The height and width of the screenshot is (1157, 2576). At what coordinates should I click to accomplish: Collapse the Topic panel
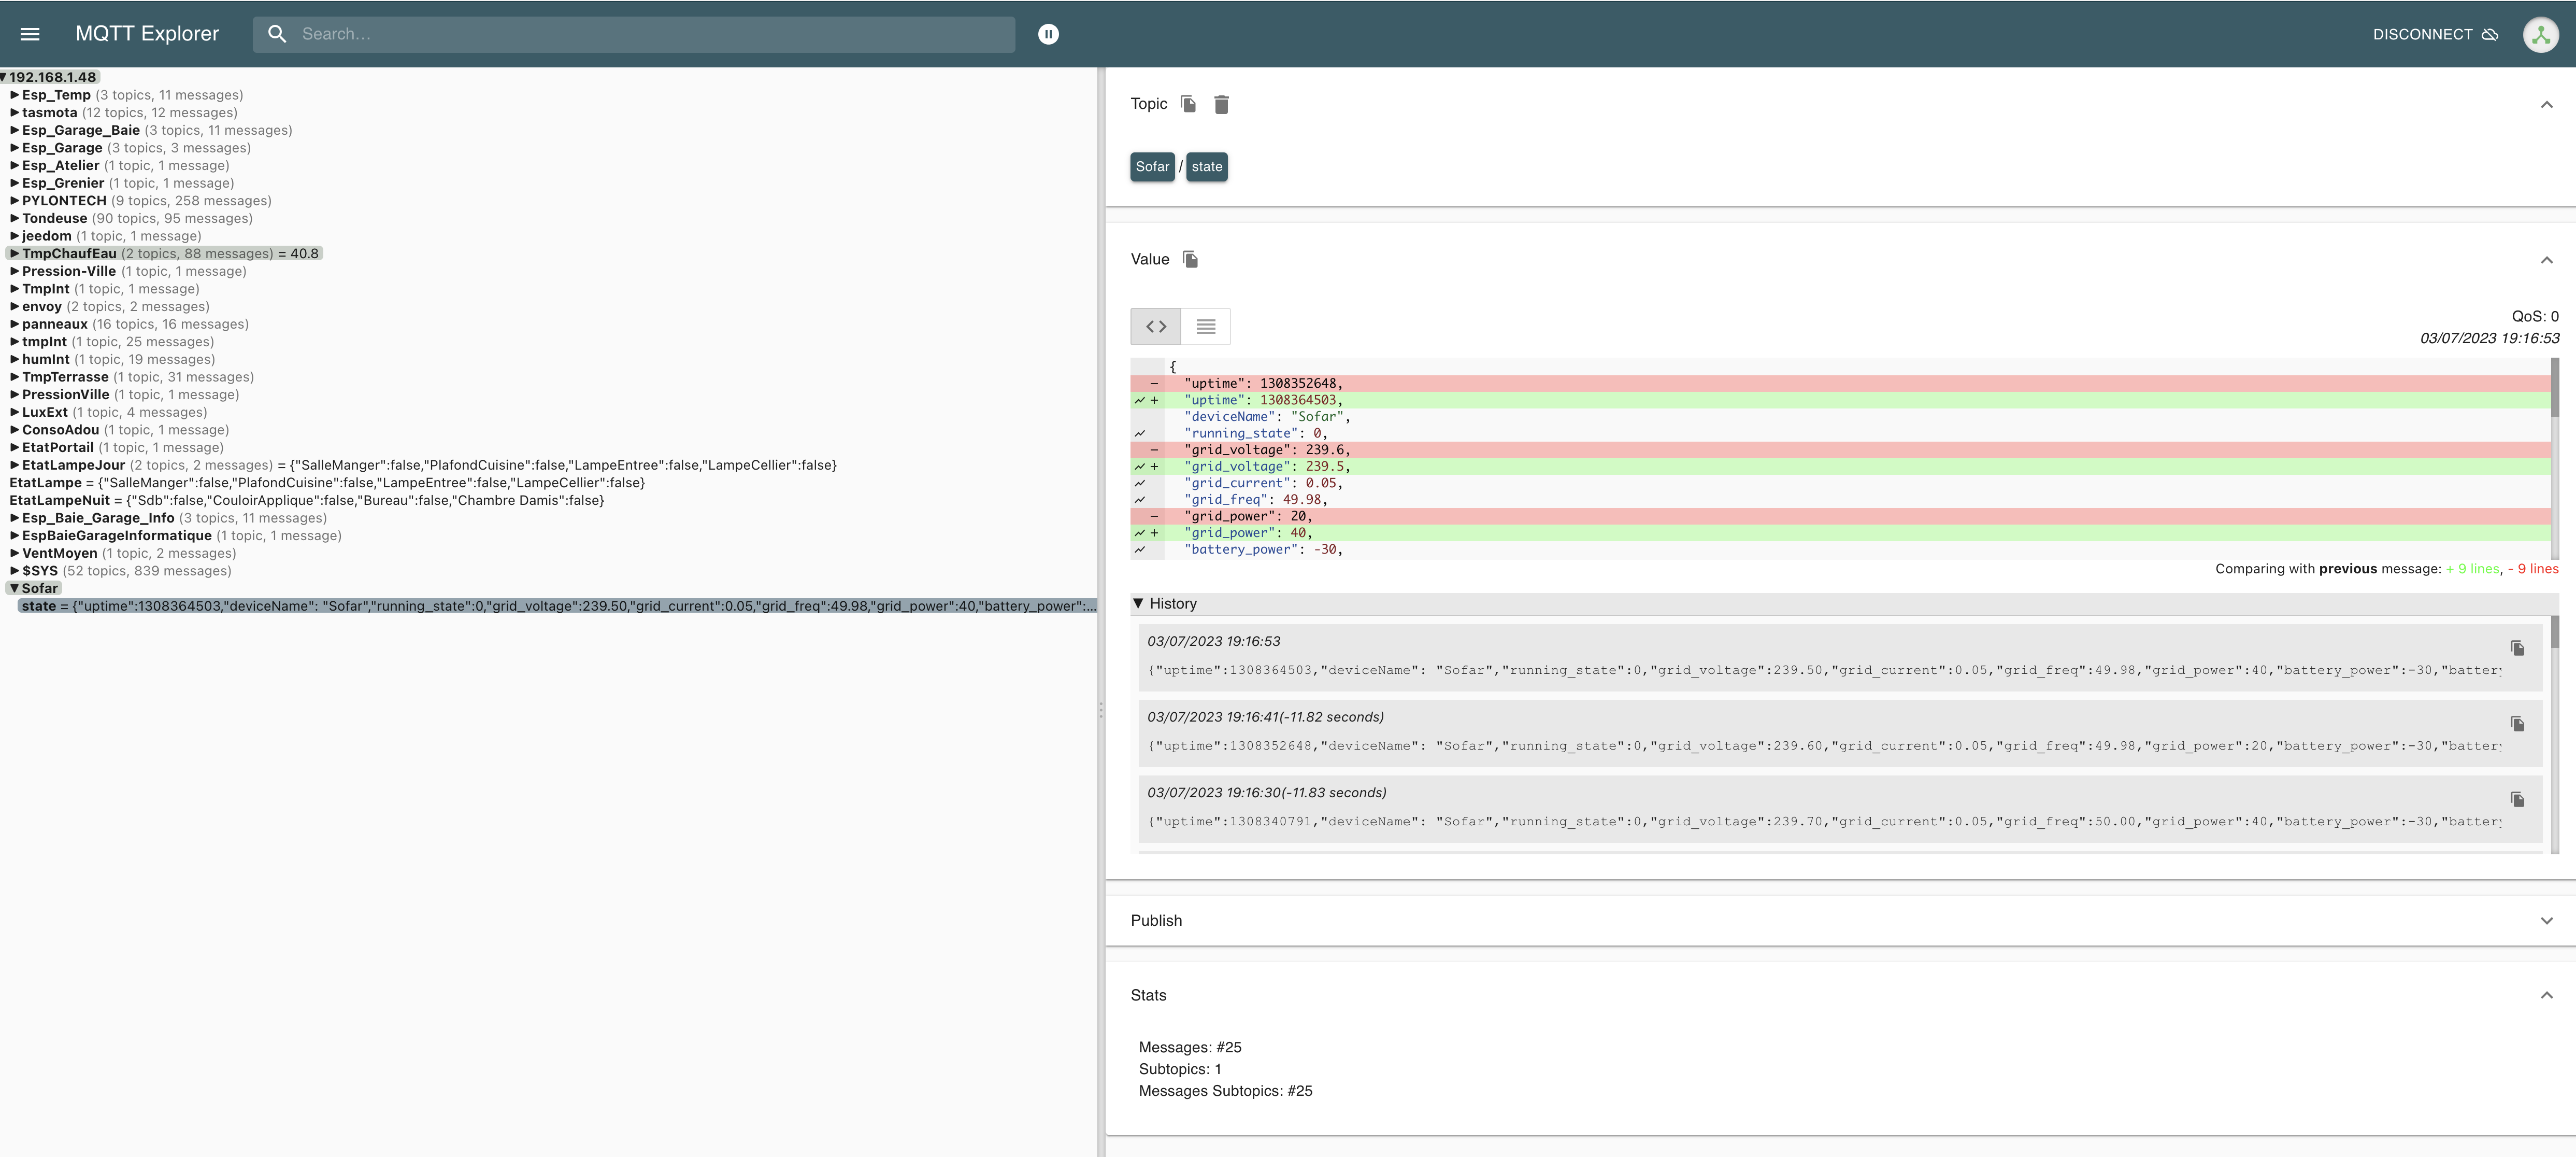pyautogui.click(x=2546, y=105)
